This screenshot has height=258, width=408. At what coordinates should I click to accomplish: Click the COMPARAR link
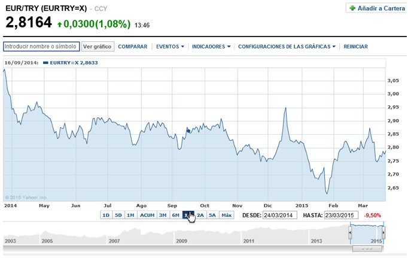pyautogui.click(x=132, y=47)
